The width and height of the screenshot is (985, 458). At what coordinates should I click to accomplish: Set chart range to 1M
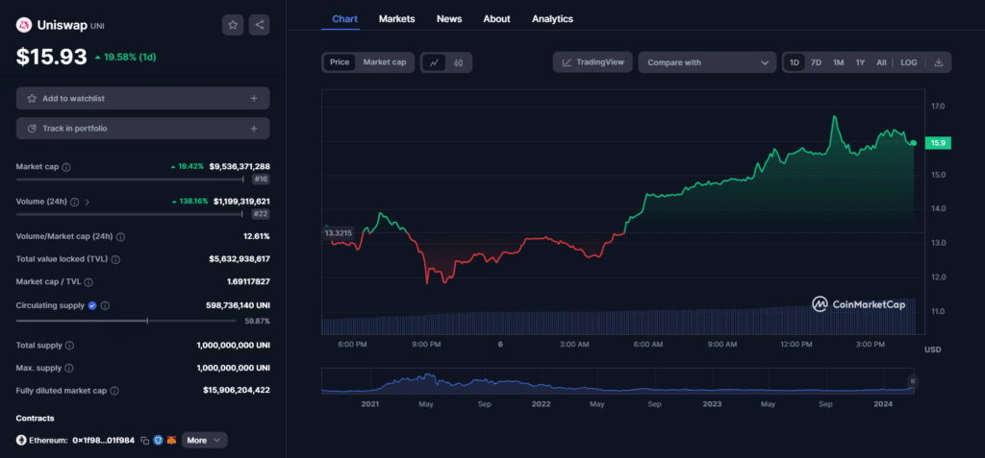(x=838, y=62)
